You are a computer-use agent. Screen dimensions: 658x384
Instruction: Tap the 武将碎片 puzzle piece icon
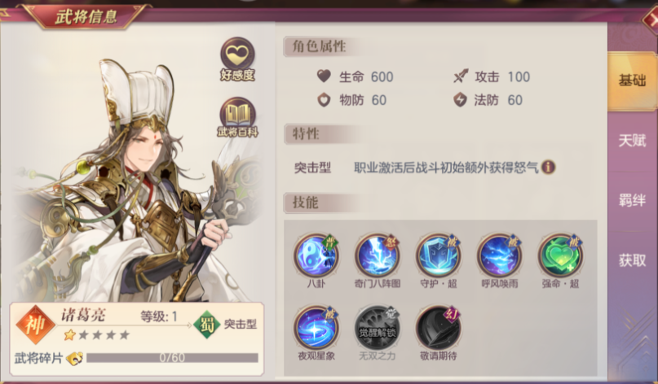point(75,358)
